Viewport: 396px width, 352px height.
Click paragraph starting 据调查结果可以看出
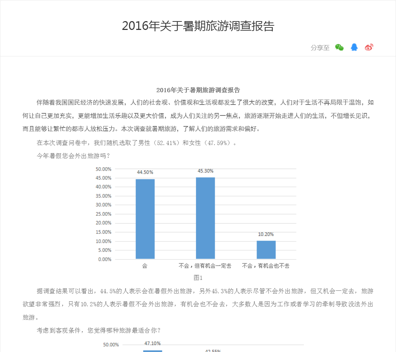pyautogui.click(x=198, y=304)
